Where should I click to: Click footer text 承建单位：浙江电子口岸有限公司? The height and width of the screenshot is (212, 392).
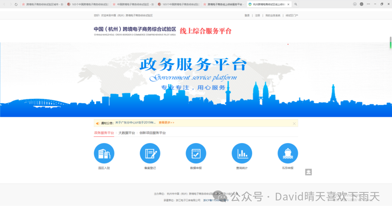click(x=182, y=200)
